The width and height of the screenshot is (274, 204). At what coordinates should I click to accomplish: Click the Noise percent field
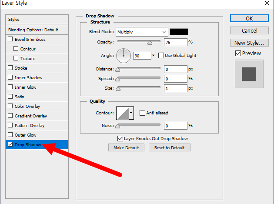175,126
